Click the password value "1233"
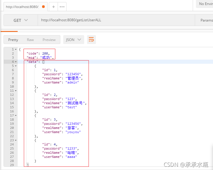 tap(71, 148)
